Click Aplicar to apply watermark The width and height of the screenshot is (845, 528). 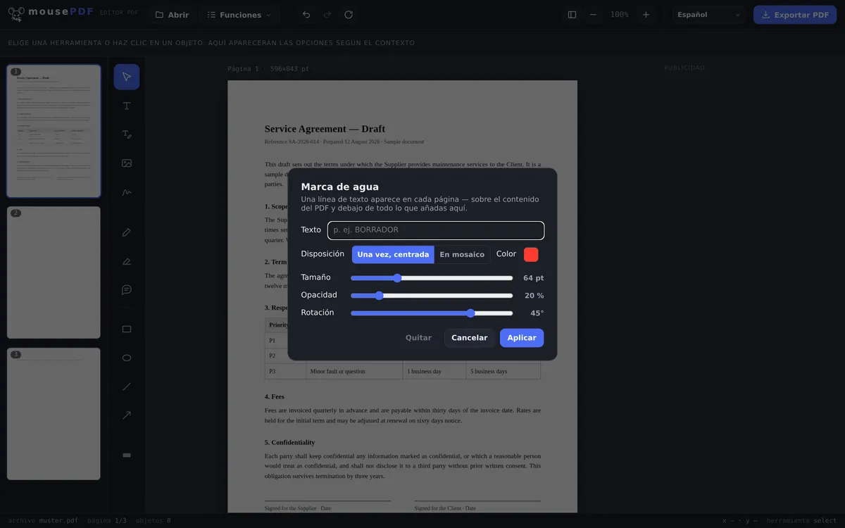[x=522, y=338]
